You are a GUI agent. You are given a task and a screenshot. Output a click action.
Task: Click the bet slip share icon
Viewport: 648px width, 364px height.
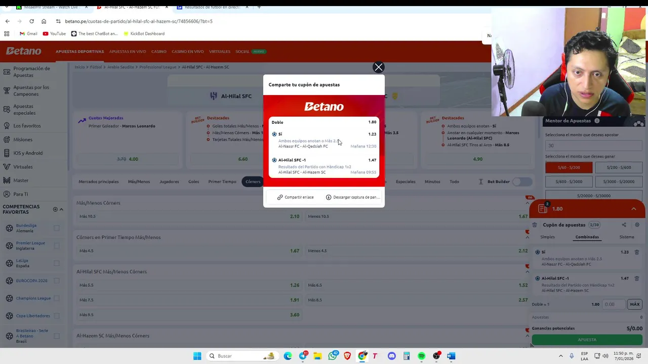tap(624, 225)
